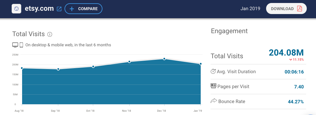Select the Aug '18 chart data point

(22, 68)
